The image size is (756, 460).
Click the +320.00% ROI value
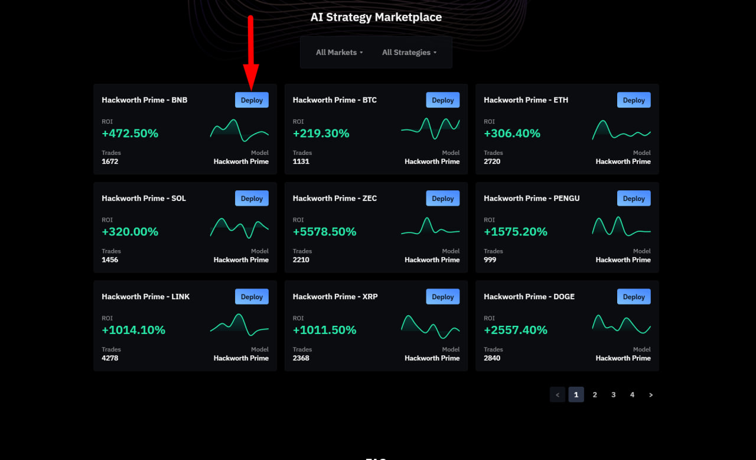point(130,232)
